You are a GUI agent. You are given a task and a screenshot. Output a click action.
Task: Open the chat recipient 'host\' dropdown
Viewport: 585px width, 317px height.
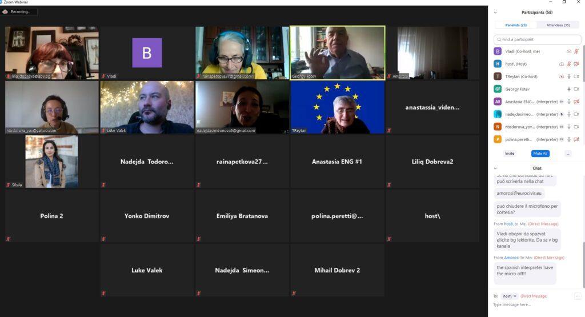pyautogui.click(x=510, y=296)
